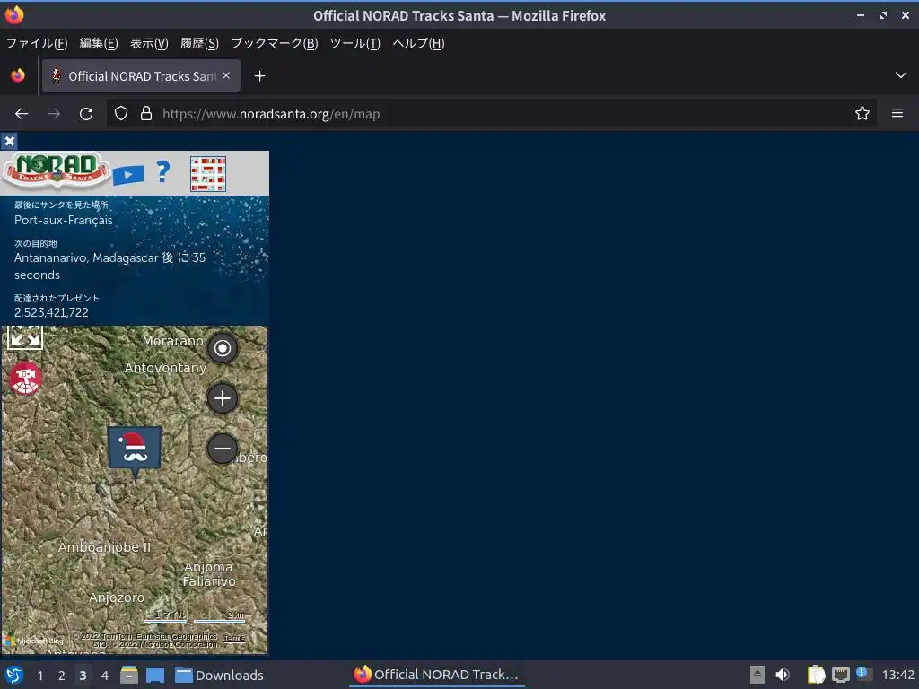
Task: Open the 表示(V) menu
Action: click(149, 43)
